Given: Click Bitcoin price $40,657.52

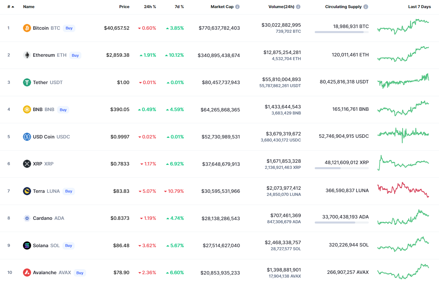Looking at the screenshot, I should tap(117, 28).
